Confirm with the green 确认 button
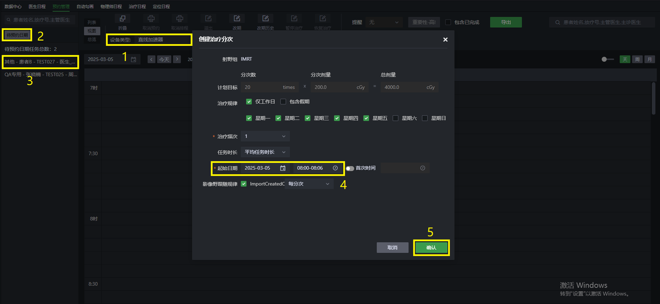 432,247
